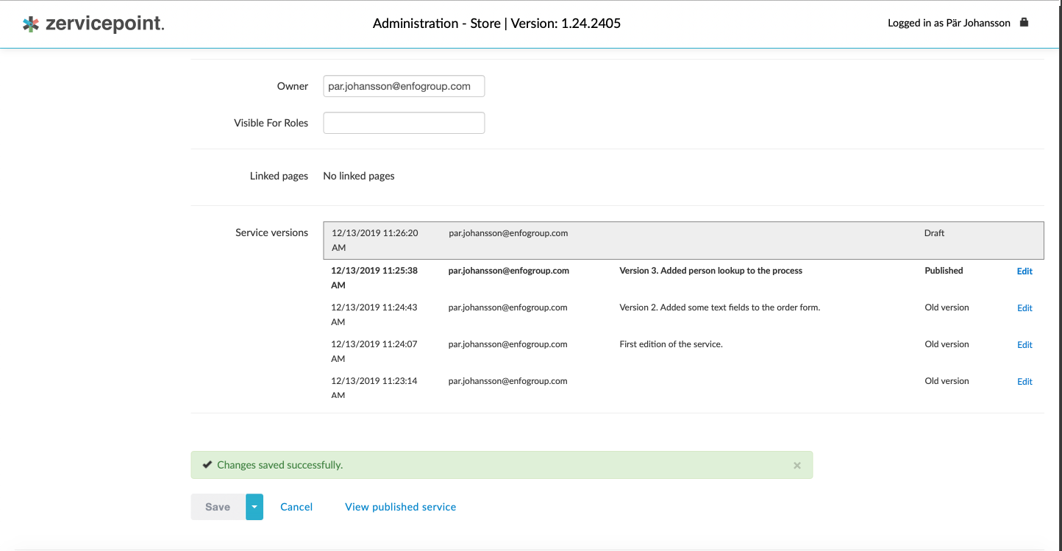The height and width of the screenshot is (551, 1062).
Task: Click the Save button
Action: 218,507
